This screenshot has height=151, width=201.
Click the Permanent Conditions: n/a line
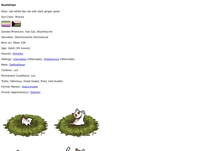tap(18, 76)
